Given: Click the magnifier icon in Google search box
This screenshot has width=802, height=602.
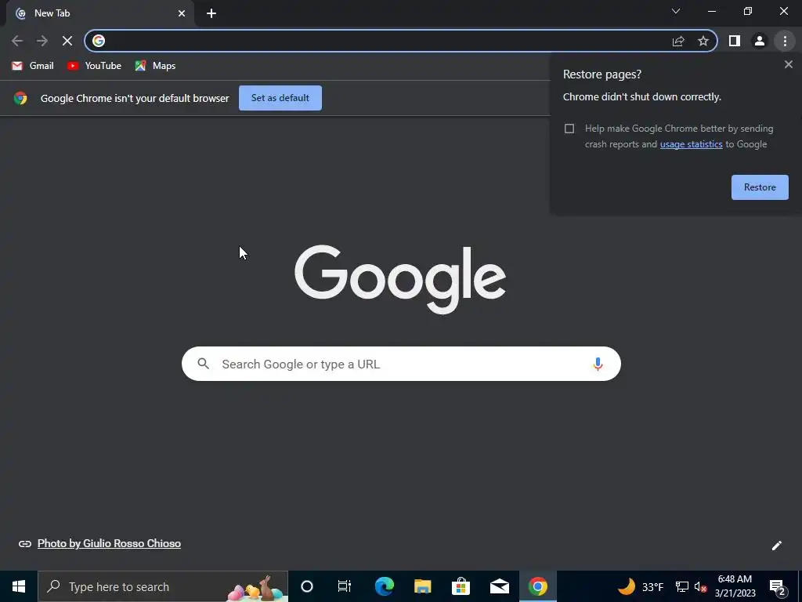Looking at the screenshot, I should pos(203,364).
